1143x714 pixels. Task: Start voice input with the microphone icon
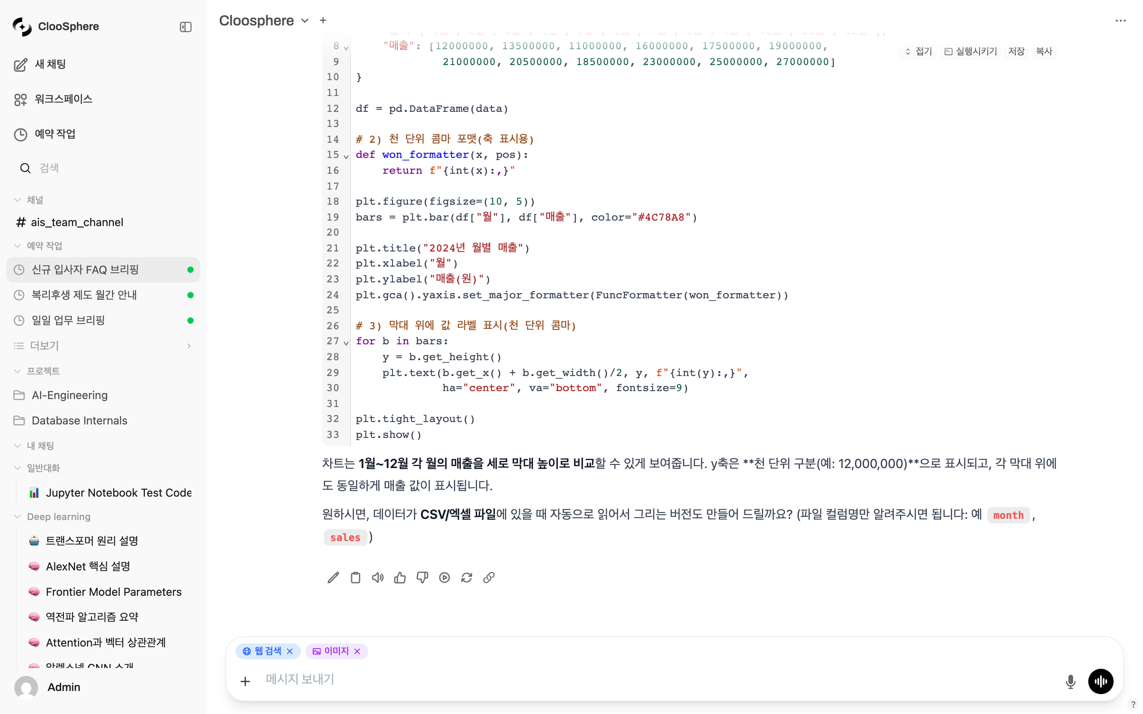point(1071,681)
